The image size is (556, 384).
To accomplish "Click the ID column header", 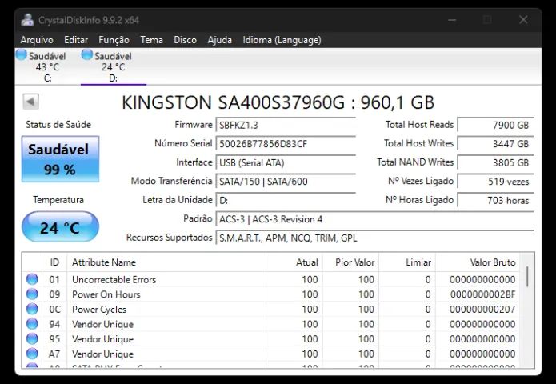I will point(54,262).
